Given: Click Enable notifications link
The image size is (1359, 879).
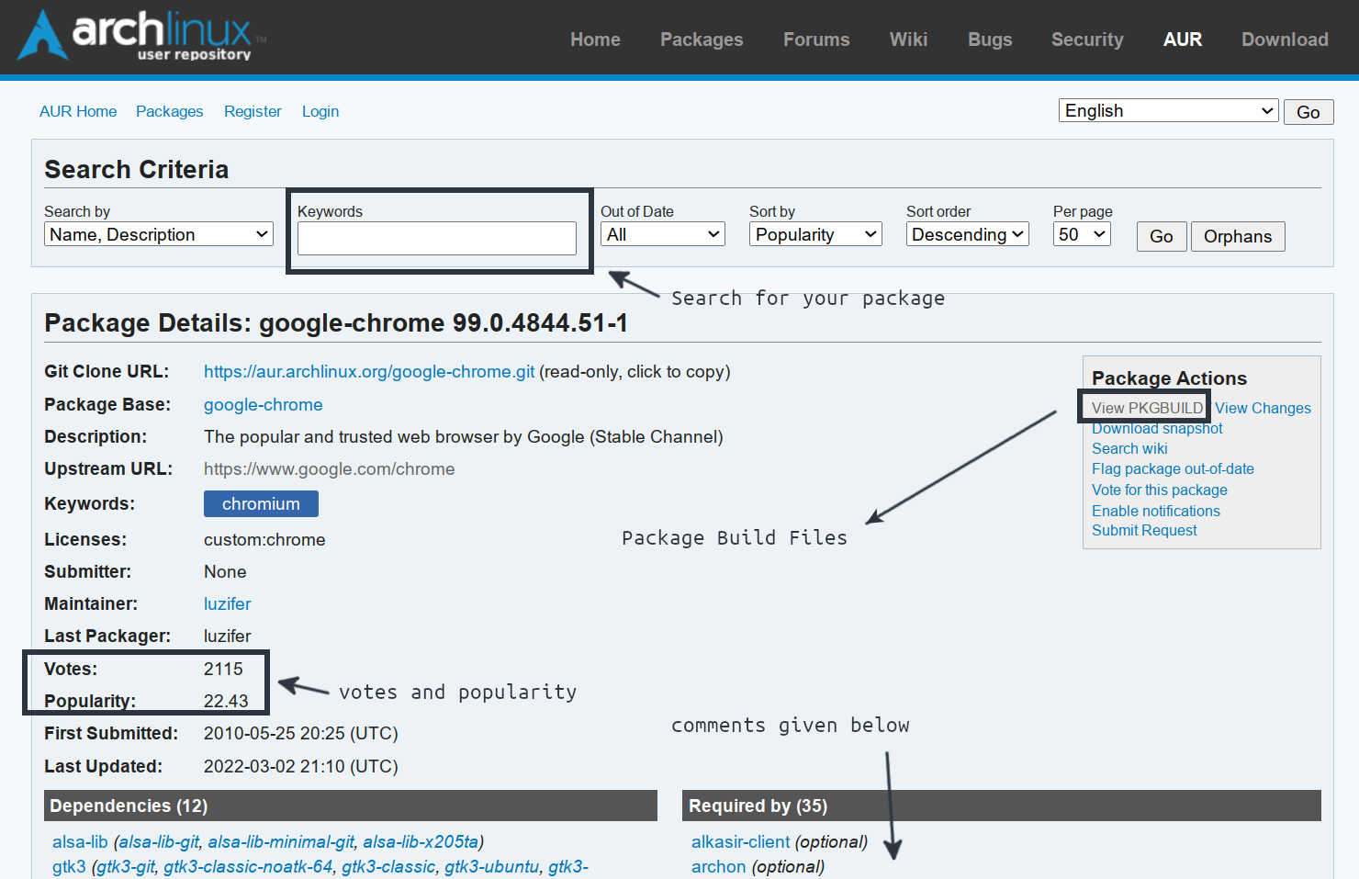Looking at the screenshot, I should pyautogui.click(x=1156, y=511).
